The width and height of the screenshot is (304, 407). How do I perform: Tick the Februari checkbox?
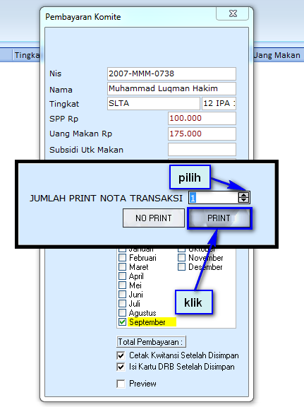click(122, 258)
